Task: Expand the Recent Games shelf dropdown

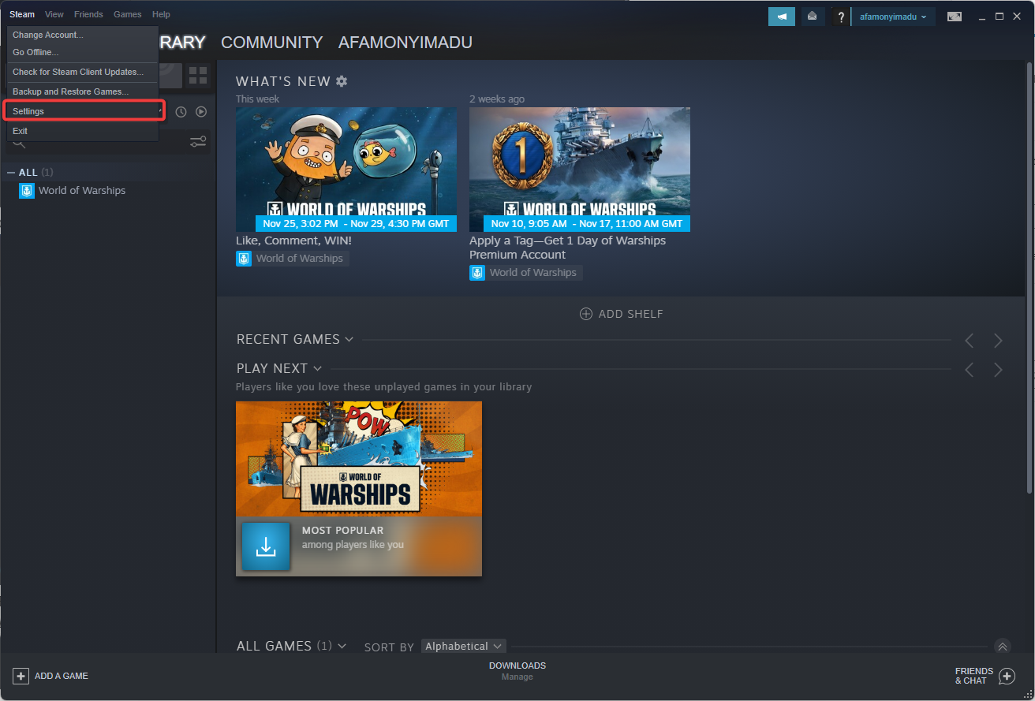Action: (349, 340)
